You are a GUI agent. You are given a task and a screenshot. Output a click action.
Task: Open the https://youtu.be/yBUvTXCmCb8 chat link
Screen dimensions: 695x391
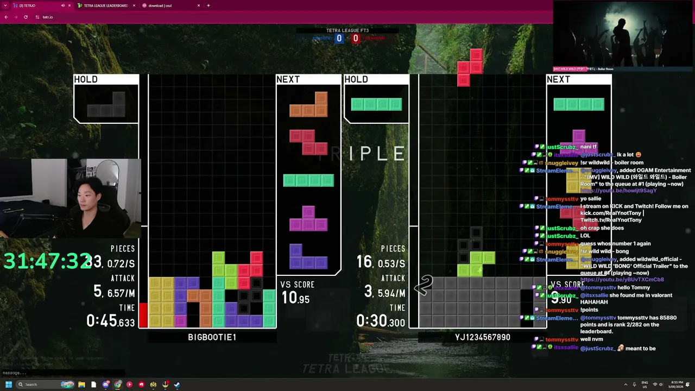pos(622,280)
